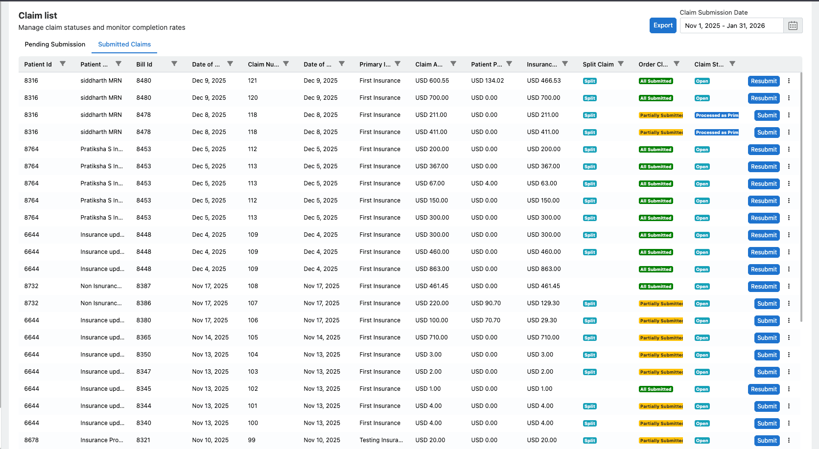Open the Claim Nu... column filter icon
Image resolution: width=819 pixels, height=449 pixels.
click(x=286, y=64)
